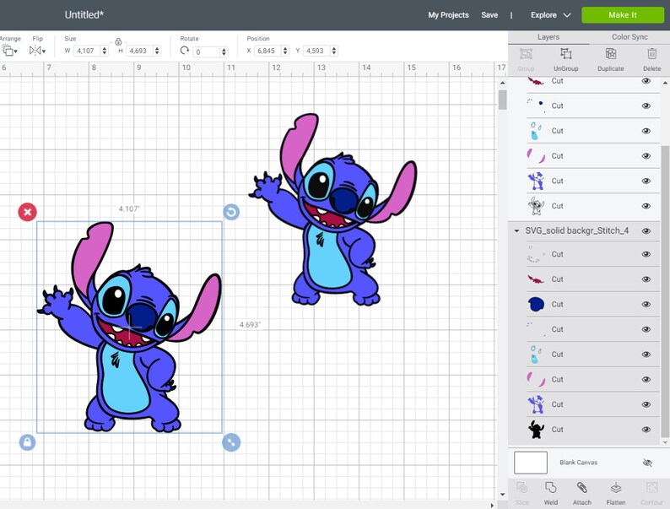This screenshot has width=670, height=509.
Task: Open the Flip dropdown
Action: (37, 51)
